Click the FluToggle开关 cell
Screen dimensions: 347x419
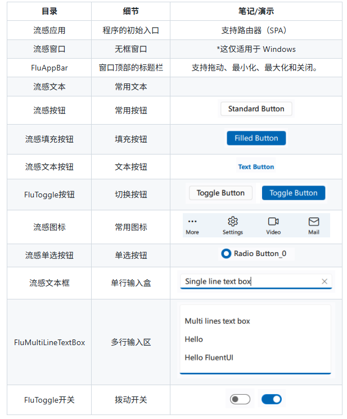coord(49,400)
